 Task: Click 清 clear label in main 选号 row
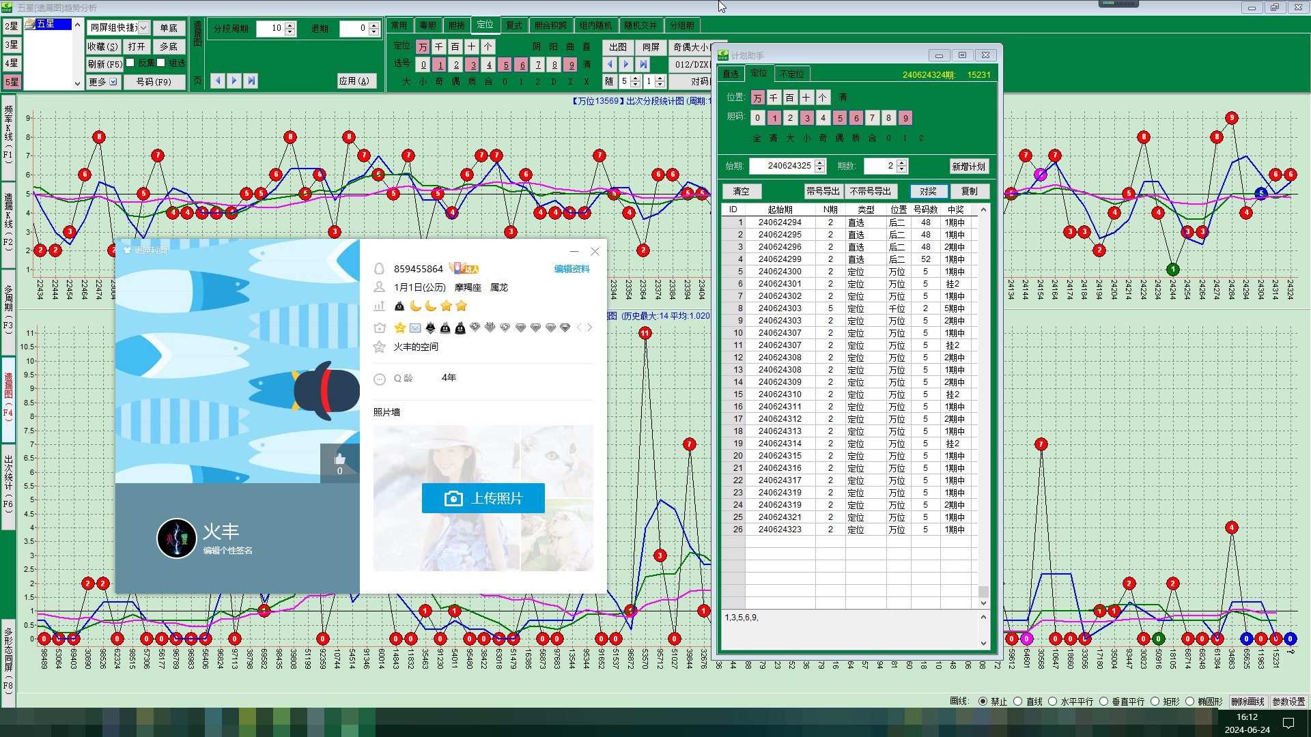tap(587, 65)
